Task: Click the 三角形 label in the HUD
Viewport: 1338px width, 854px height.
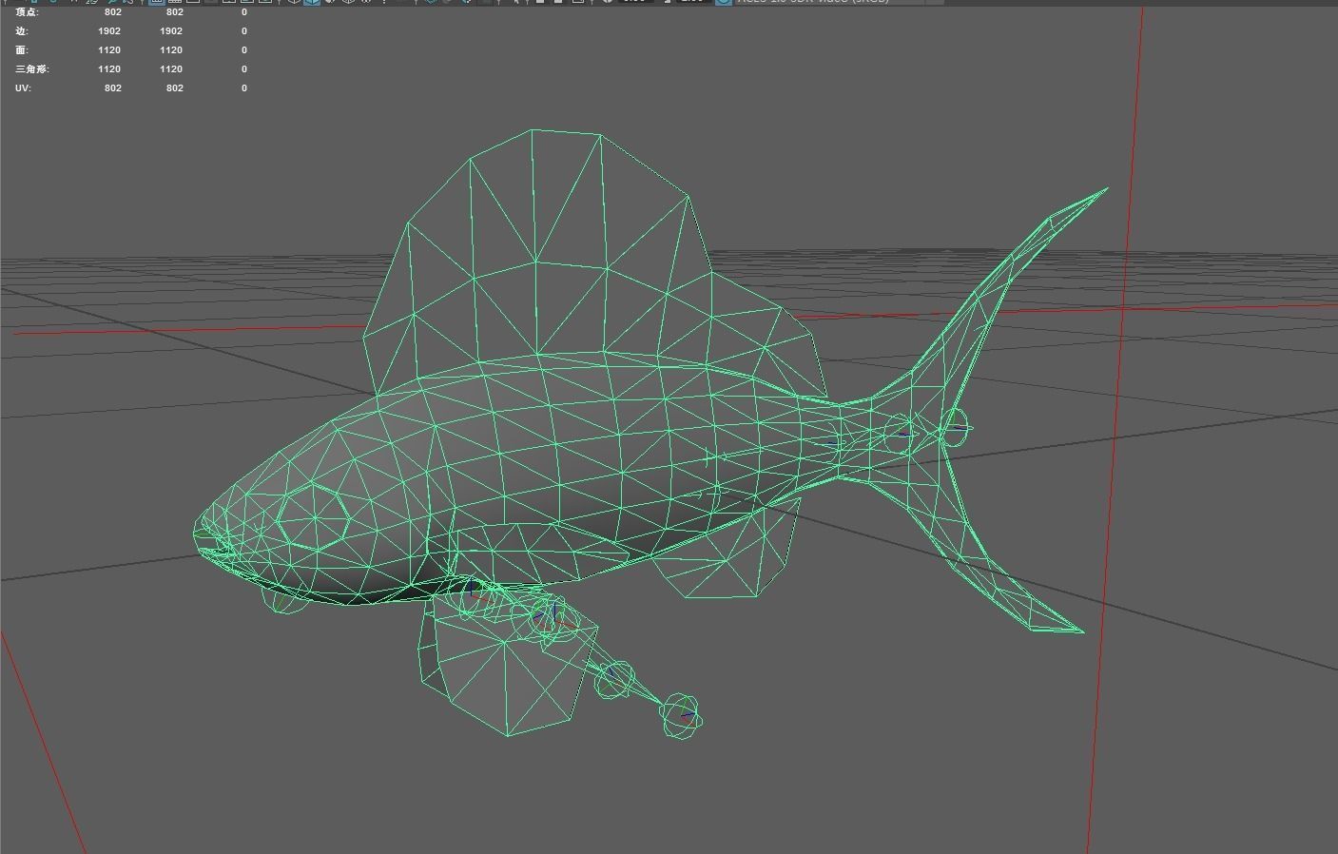Action: 31,69
